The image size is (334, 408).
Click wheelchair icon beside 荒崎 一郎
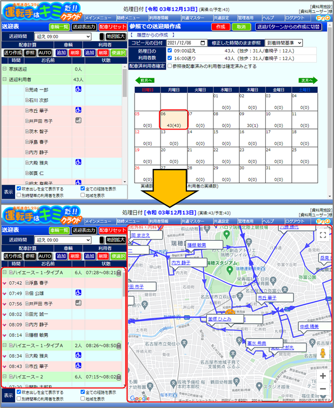click(78, 89)
